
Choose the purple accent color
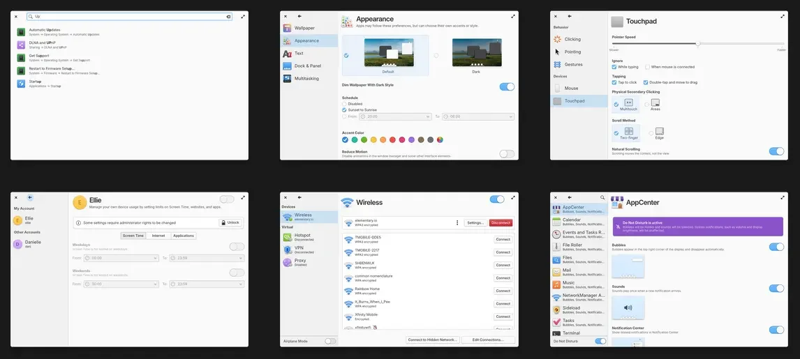411,139
